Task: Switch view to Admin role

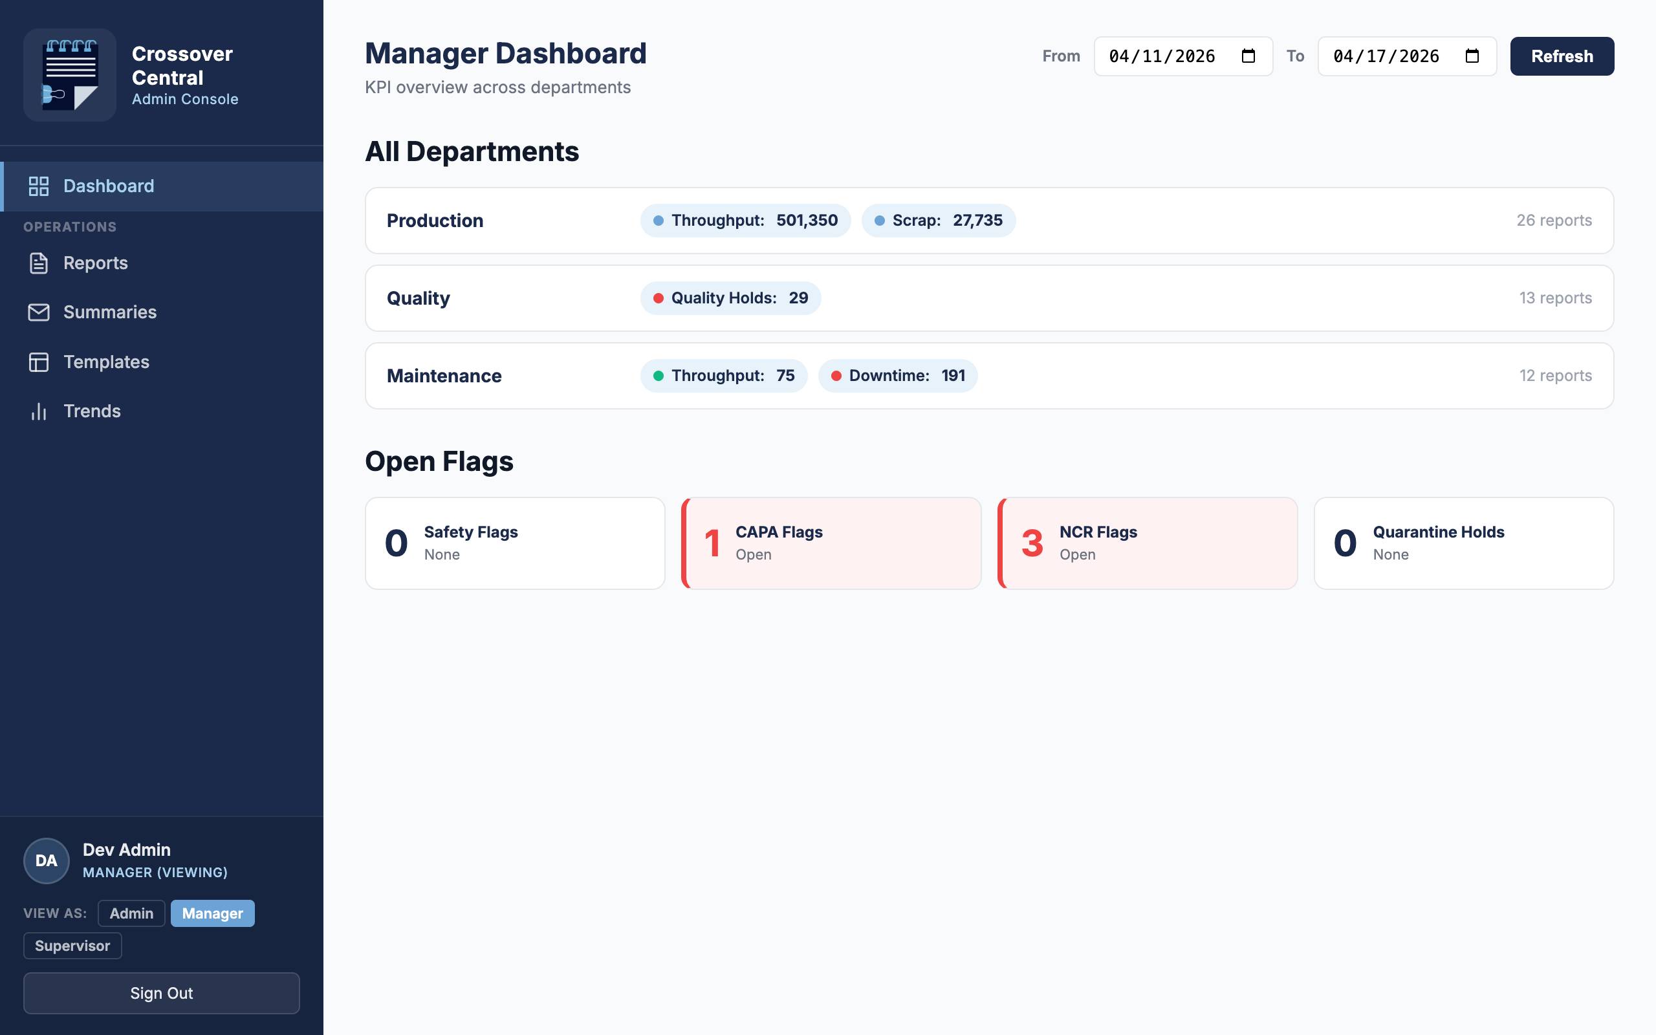Action: pos(131,913)
